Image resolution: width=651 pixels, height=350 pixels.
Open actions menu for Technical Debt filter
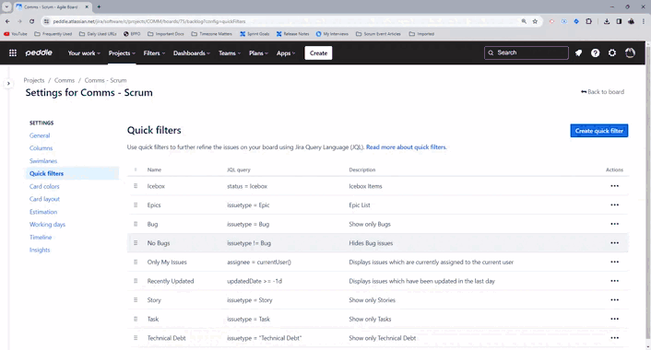(614, 338)
